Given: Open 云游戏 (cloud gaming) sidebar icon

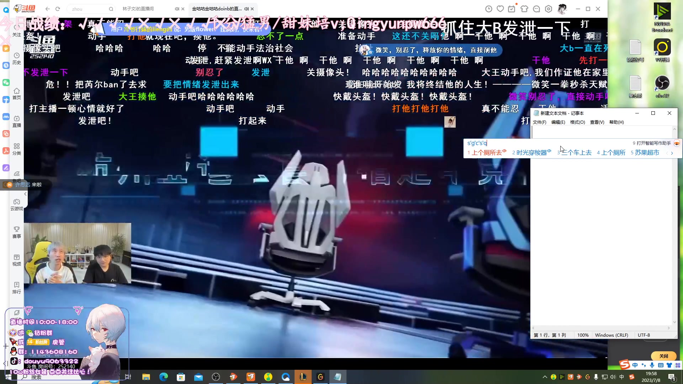Looking at the screenshot, I should coord(16,204).
